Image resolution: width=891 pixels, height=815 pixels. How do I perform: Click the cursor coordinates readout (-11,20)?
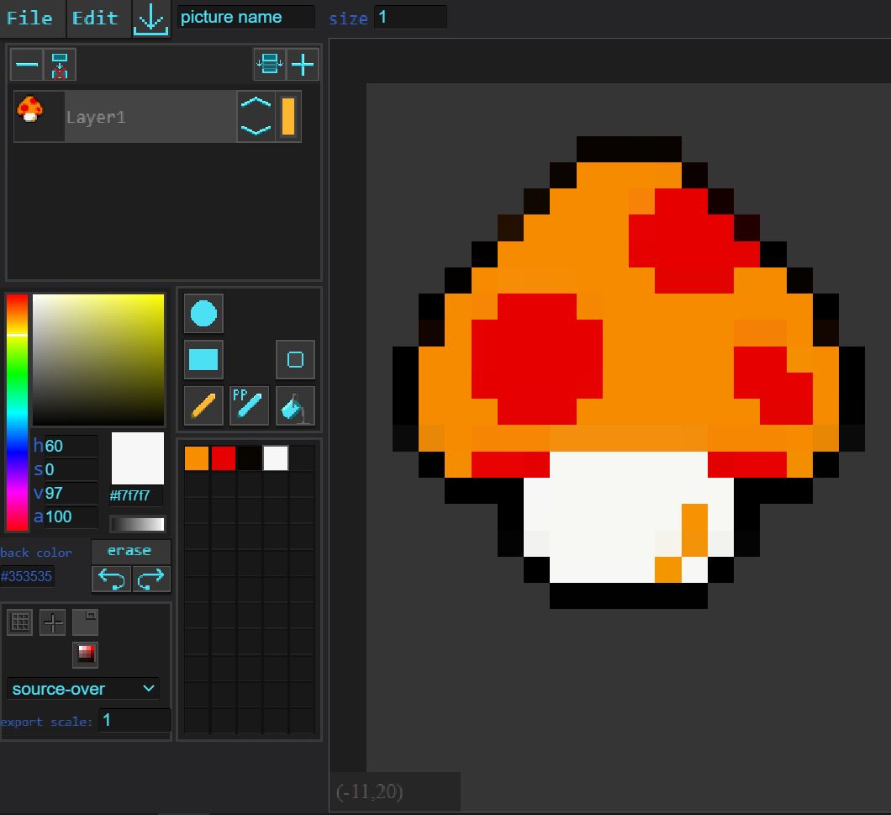(x=369, y=791)
